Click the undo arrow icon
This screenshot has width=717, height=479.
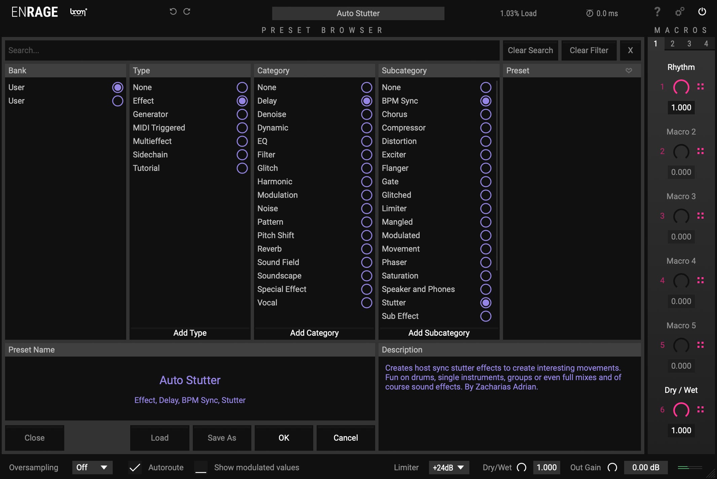click(x=173, y=12)
